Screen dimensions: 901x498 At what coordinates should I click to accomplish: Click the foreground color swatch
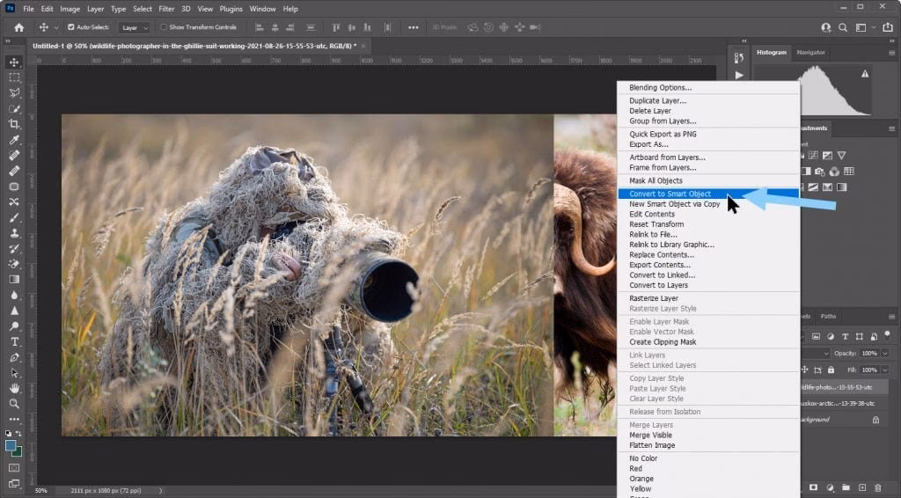click(x=11, y=446)
